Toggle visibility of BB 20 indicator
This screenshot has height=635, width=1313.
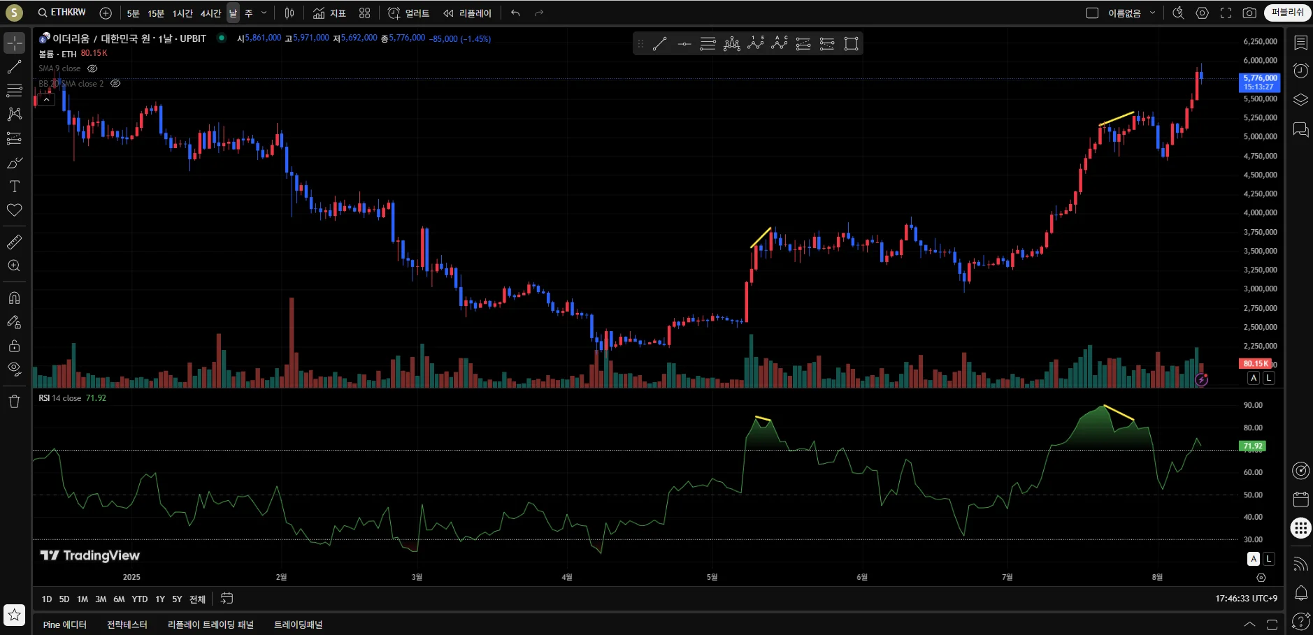tap(115, 83)
